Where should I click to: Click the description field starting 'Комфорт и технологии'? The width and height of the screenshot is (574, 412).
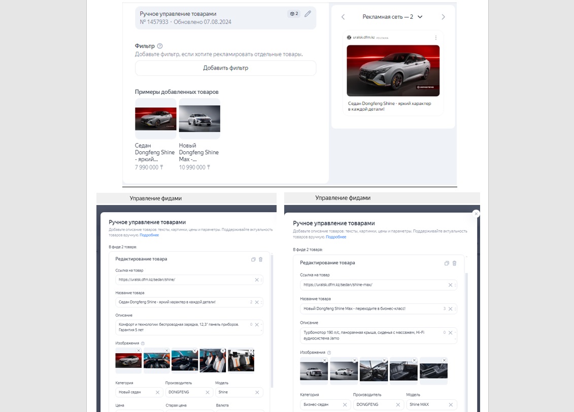189,327
